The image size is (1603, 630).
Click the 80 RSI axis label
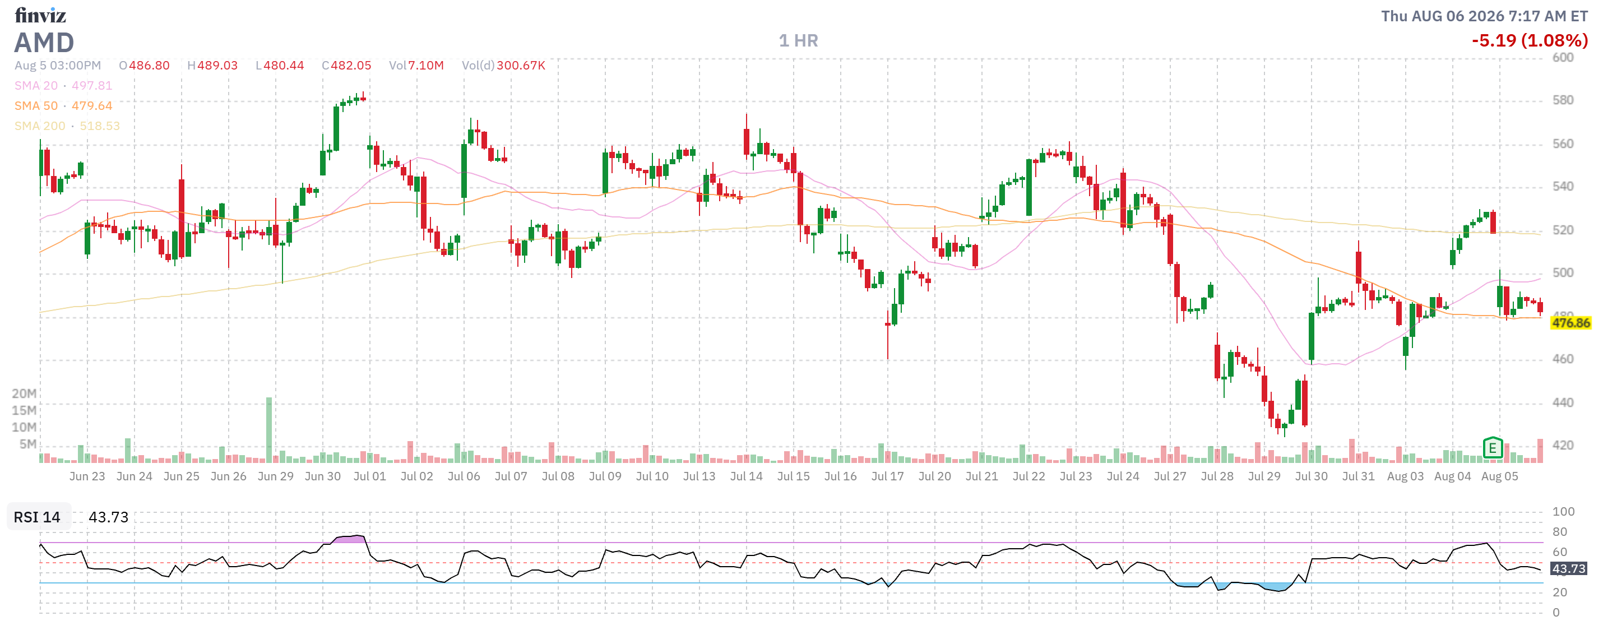pos(1559,532)
